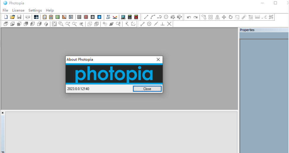Open a project using the folder icon
Image resolution: width=289 pixels, height=153 pixels.
click(12, 17)
